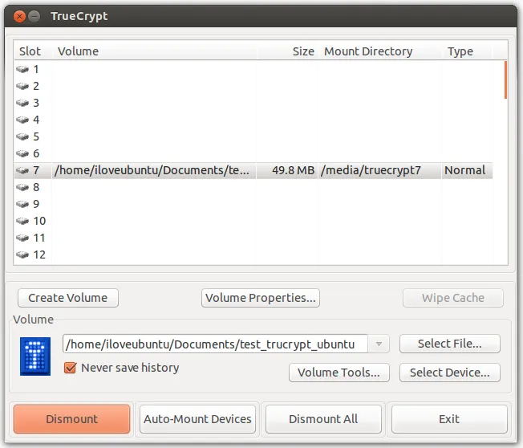The image size is (523, 448).
Task: Exit TrueCrypt with the Exit button
Action: coord(449,419)
